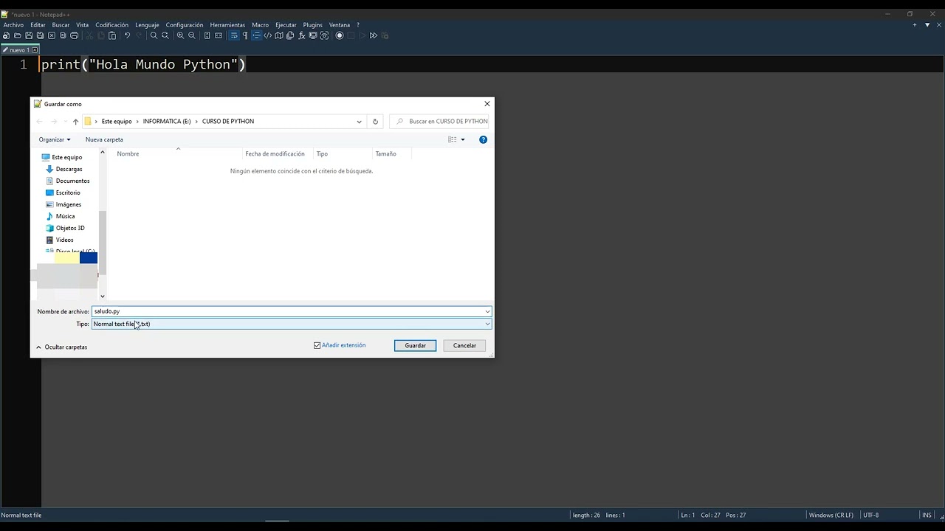The height and width of the screenshot is (531, 945).
Task: Click the Run macro multiple times icon
Action: coord(374,35)
